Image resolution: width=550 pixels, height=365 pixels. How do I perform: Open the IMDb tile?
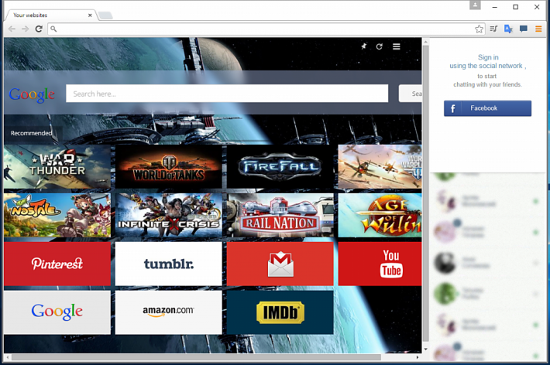[x=280, y=312]
